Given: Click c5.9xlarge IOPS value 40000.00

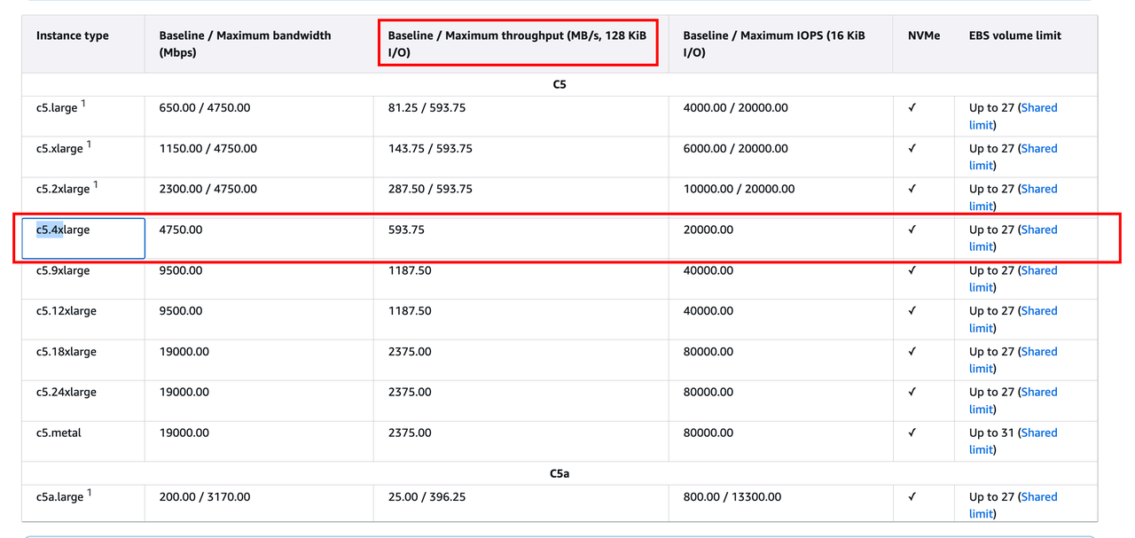Looking at the screenshot, I should pyautogui.click(x=708, y=270).
